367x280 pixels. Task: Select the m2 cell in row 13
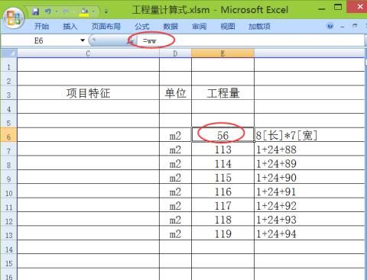coord(175,233)
